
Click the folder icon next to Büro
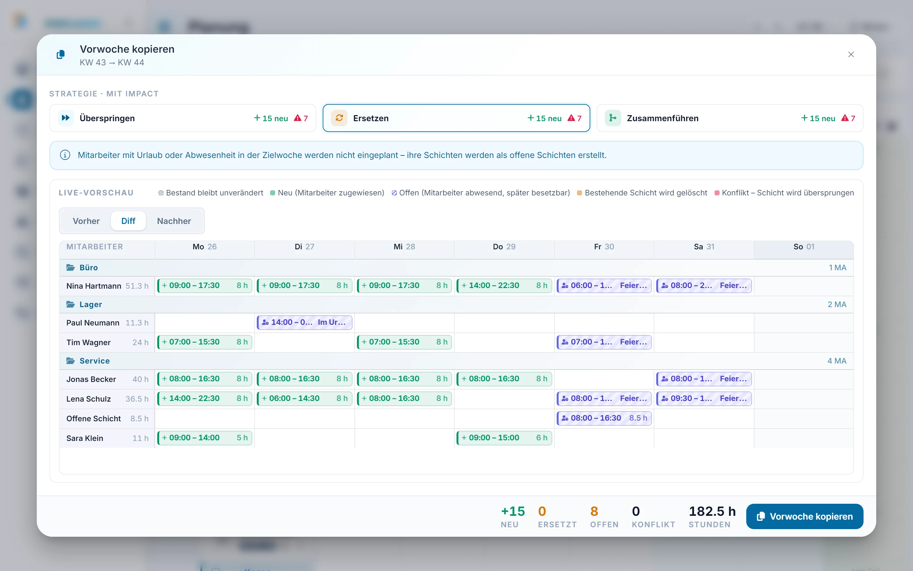point(71,267)
